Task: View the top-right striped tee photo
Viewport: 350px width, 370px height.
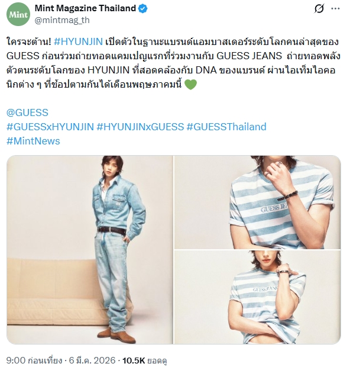Action: point(257,202)
